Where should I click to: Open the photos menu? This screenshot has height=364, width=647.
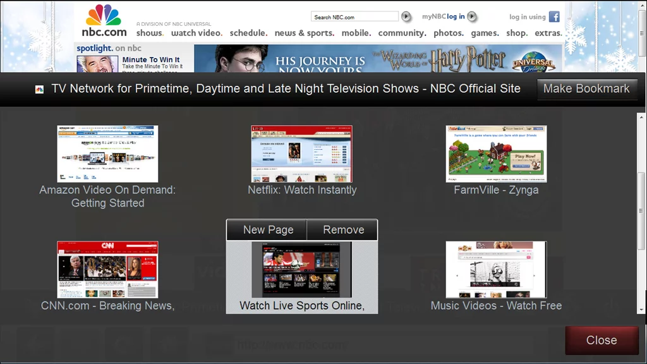pos(449,33)
